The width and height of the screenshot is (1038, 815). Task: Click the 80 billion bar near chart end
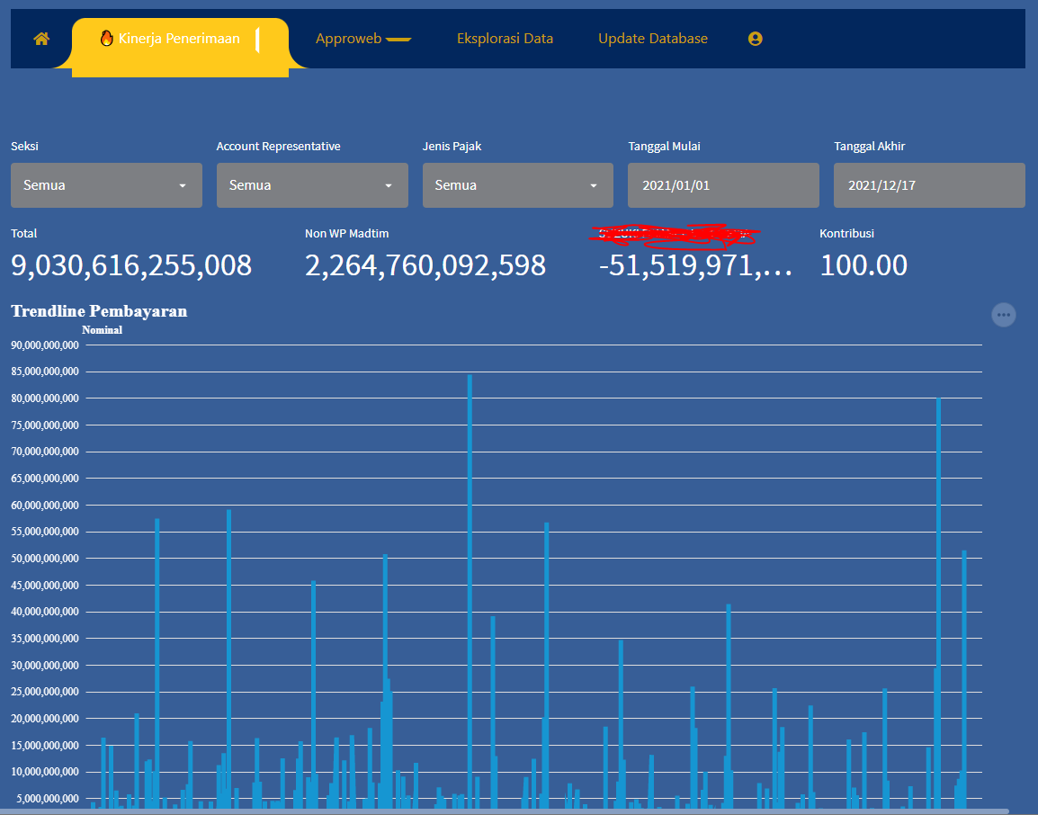click(939, 603)
